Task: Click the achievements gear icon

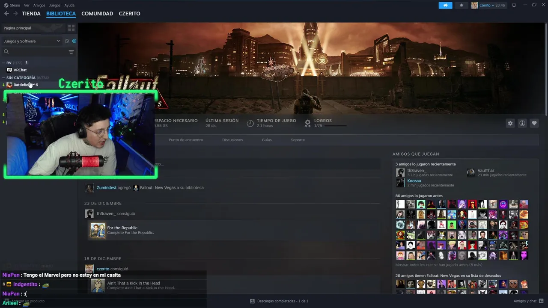Action: point(307,123)
